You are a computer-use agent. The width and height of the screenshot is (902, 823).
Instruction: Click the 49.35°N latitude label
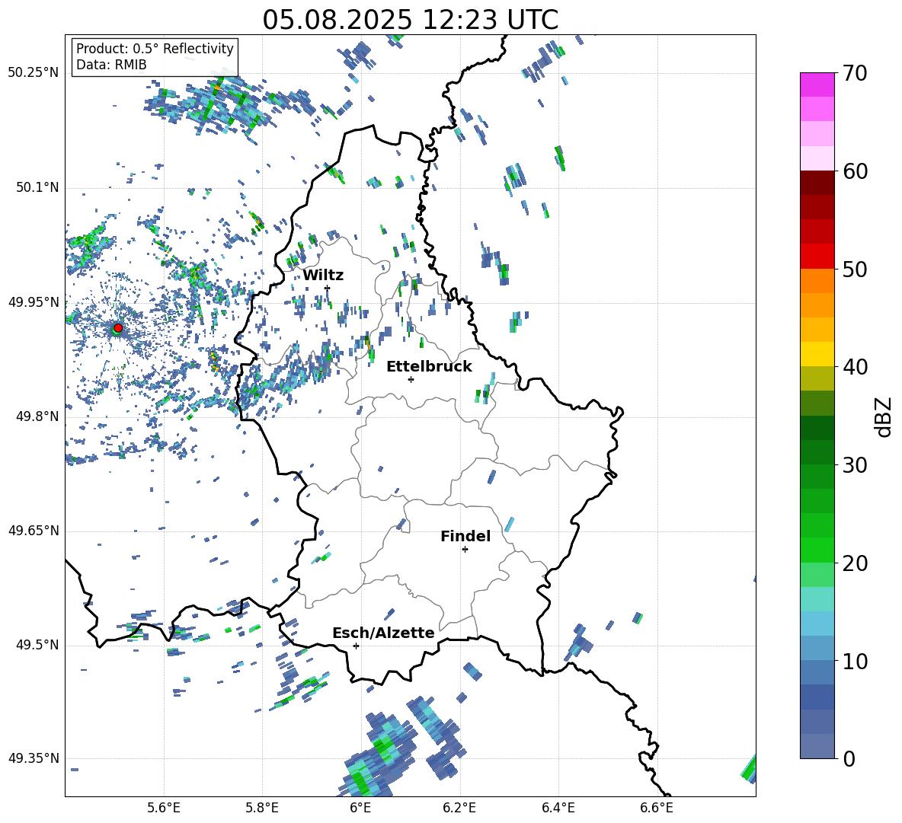pos(34,758)
